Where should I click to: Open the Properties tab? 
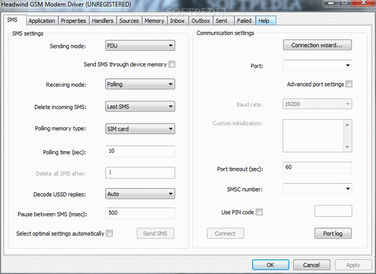73,21
